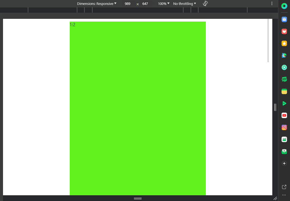Open the green Webtoon sidebar icon

tap(284, 79)
